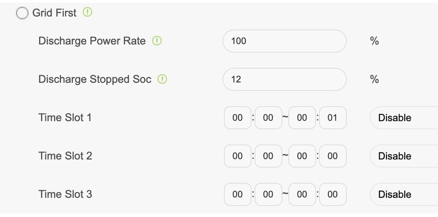Open Time Slot 3 Disable dropdown
The height and width of the screenshot is (217, 438).
(403, 194)
